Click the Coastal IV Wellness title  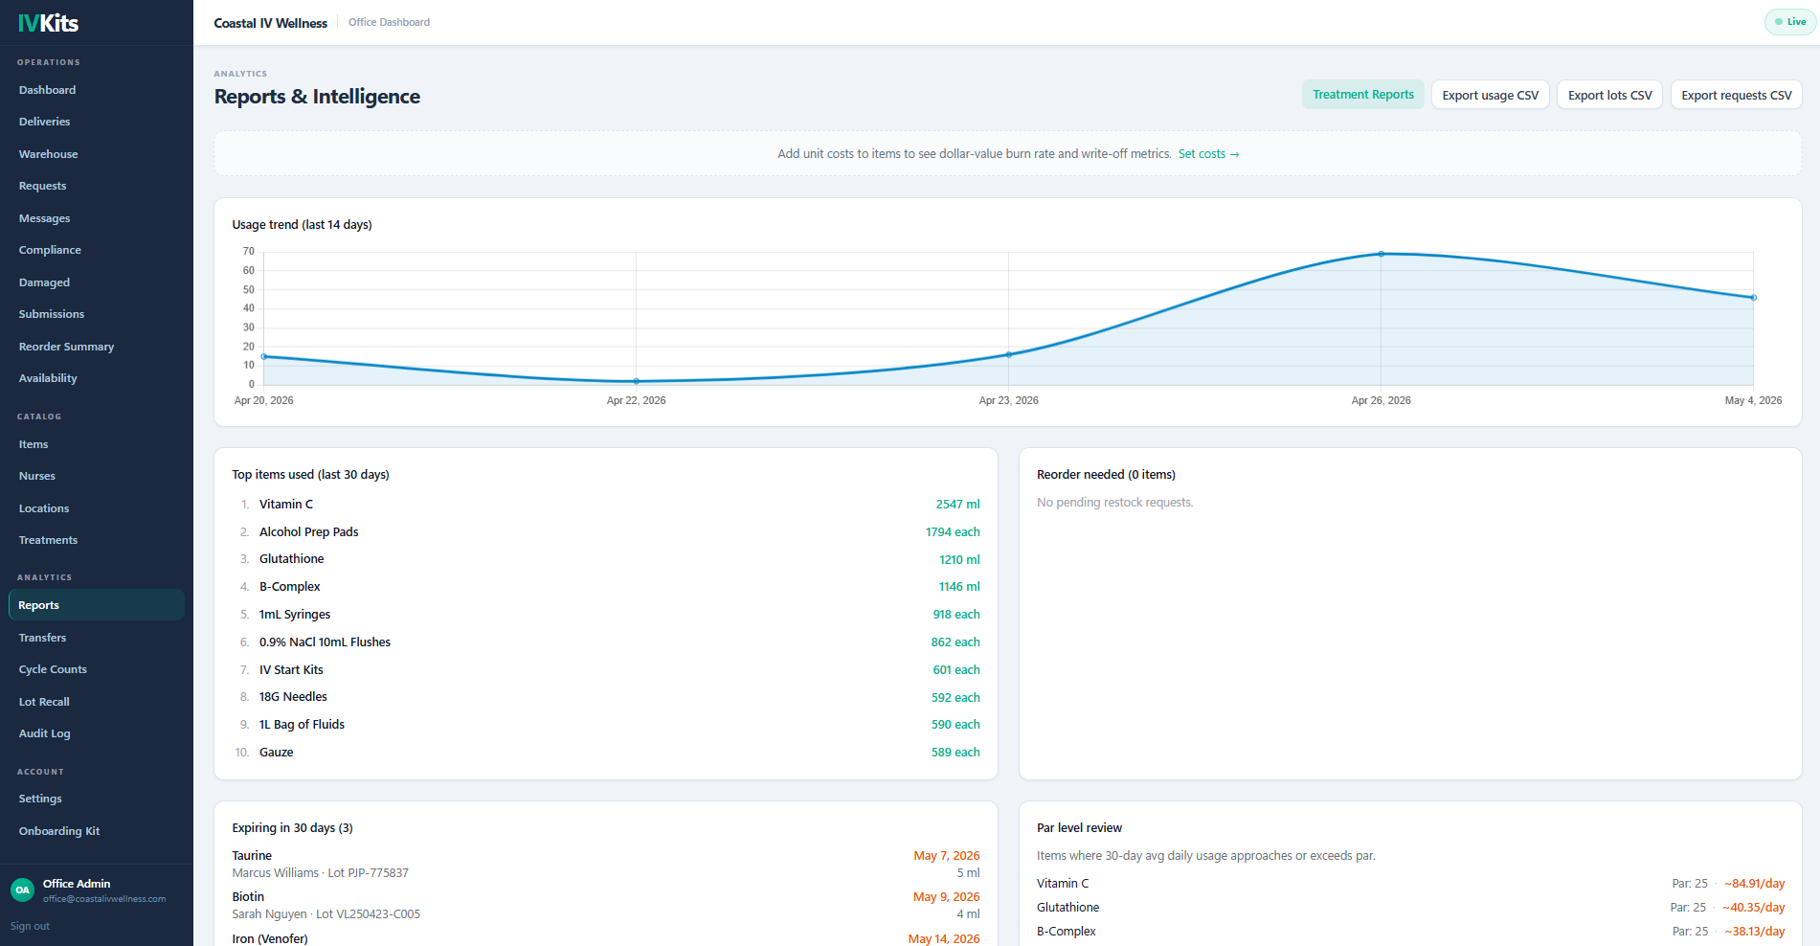coord(271,23)
